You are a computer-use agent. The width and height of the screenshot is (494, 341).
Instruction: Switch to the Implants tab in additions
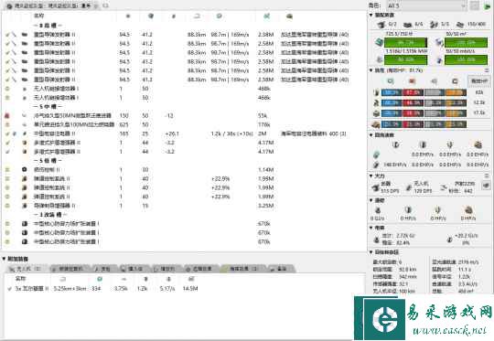pyautogui.click(x=132, y=269)
